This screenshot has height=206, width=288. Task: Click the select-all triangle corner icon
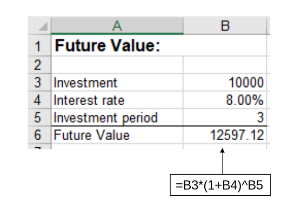coord(43,26)
